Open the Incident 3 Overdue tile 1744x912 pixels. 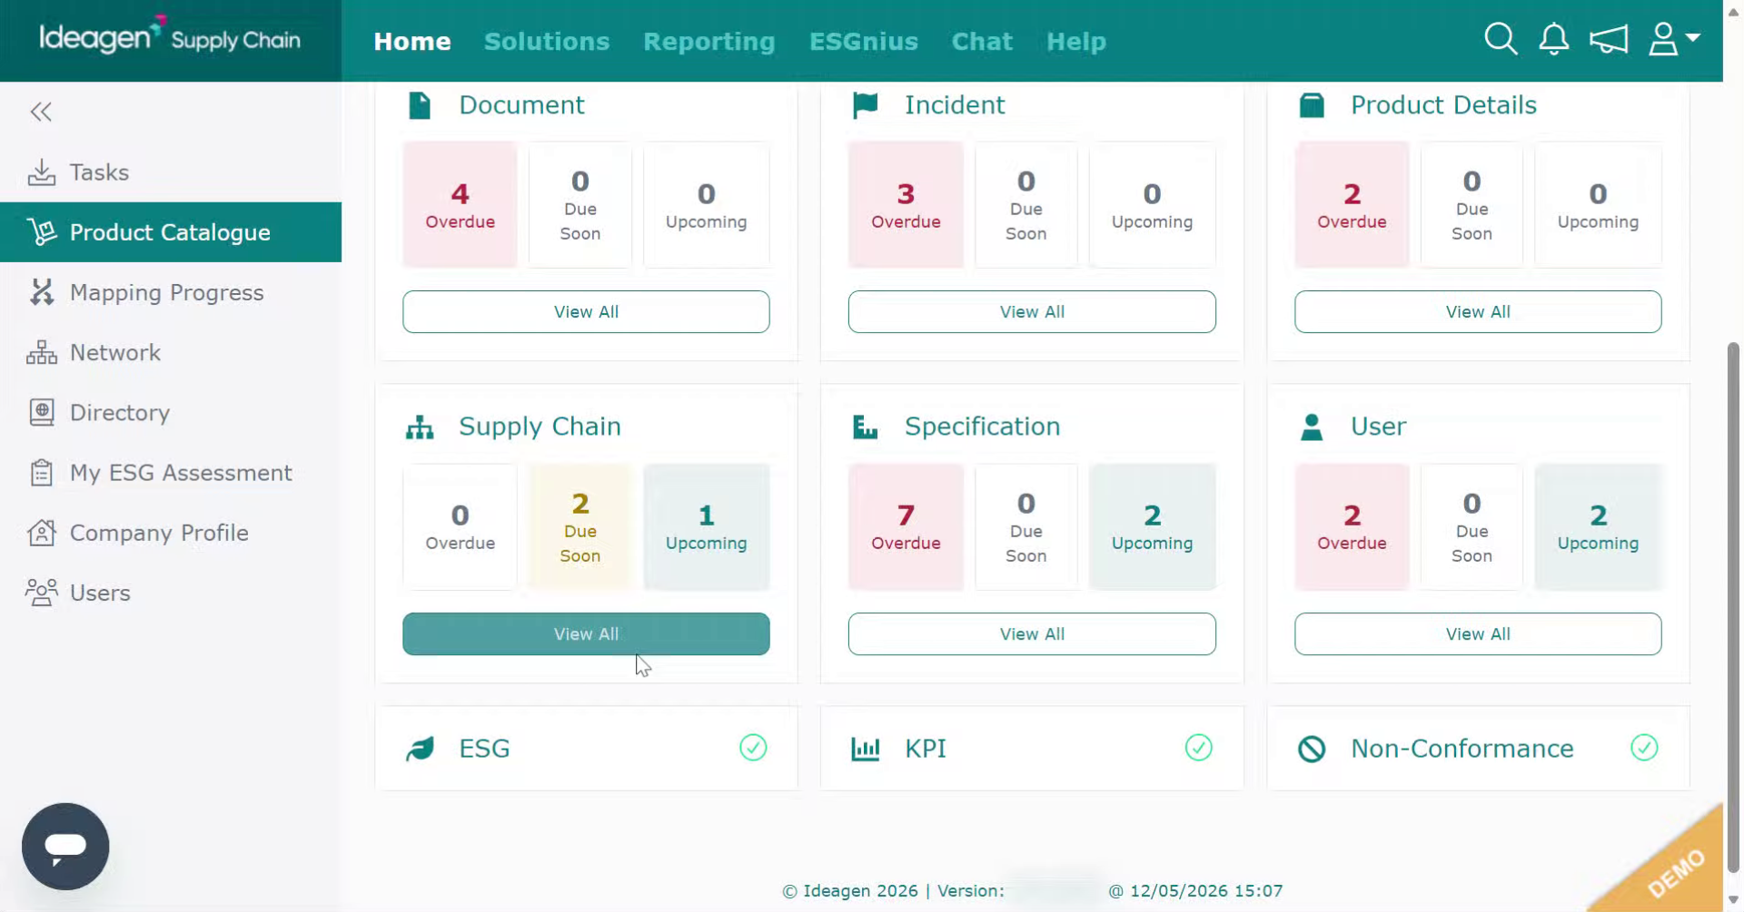[x=906, y=205]
